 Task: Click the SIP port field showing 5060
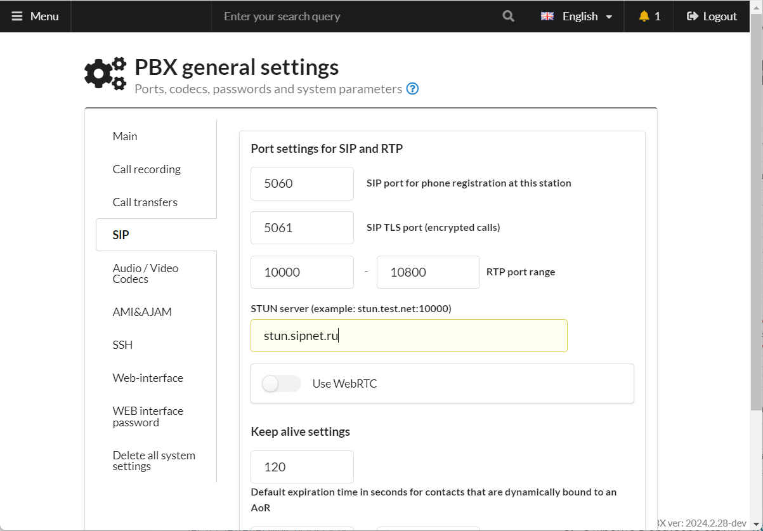[302, 184]
